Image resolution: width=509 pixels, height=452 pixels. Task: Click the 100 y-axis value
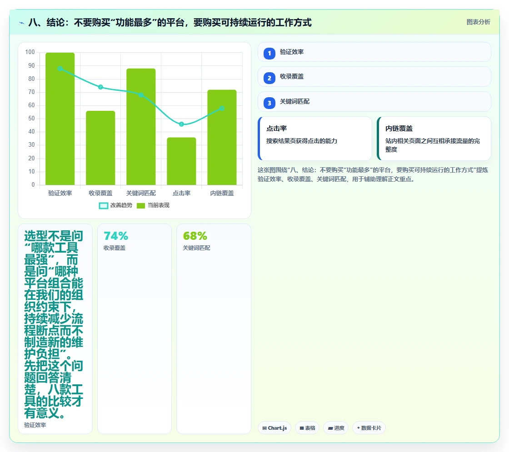(x=30, y=52)
